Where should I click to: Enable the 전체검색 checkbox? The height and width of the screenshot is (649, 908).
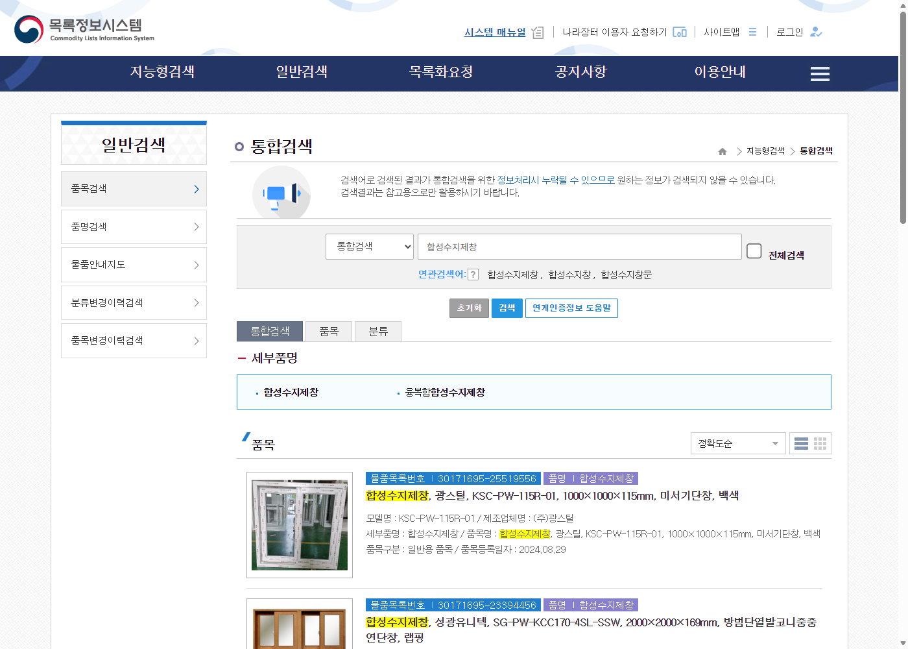pyautogui.click(x=754, y=251)
